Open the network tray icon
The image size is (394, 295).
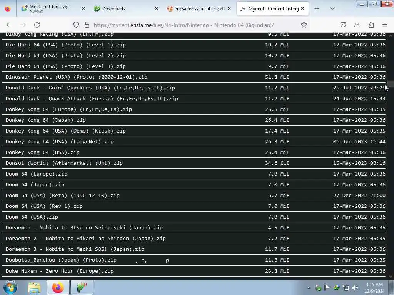tap(346, 288)
